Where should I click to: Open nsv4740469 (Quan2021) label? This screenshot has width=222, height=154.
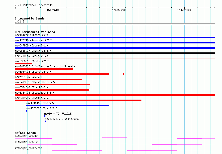click(x=42, y=103)
